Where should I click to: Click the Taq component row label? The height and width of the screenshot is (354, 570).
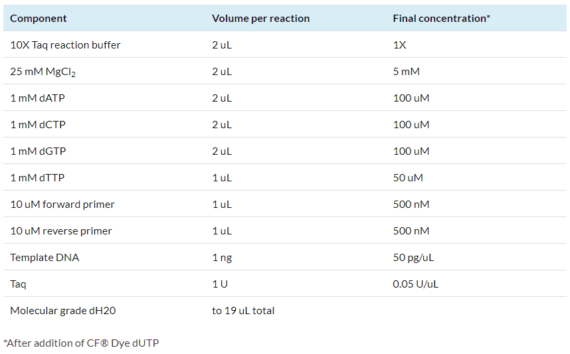18,284
